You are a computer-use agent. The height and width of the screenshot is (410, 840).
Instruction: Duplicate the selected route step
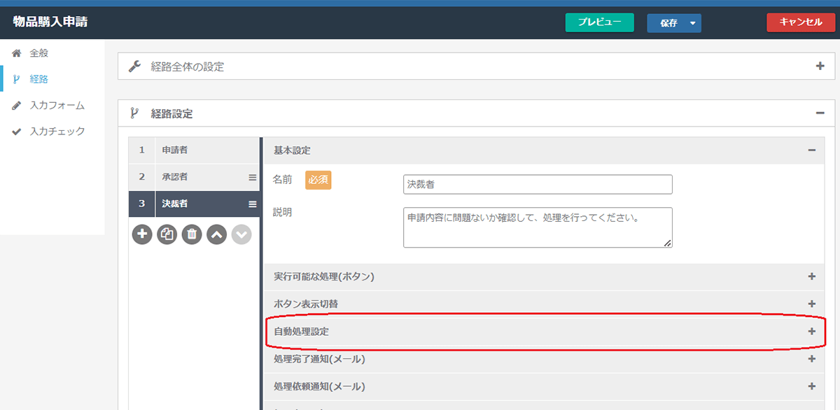[167, 234]
